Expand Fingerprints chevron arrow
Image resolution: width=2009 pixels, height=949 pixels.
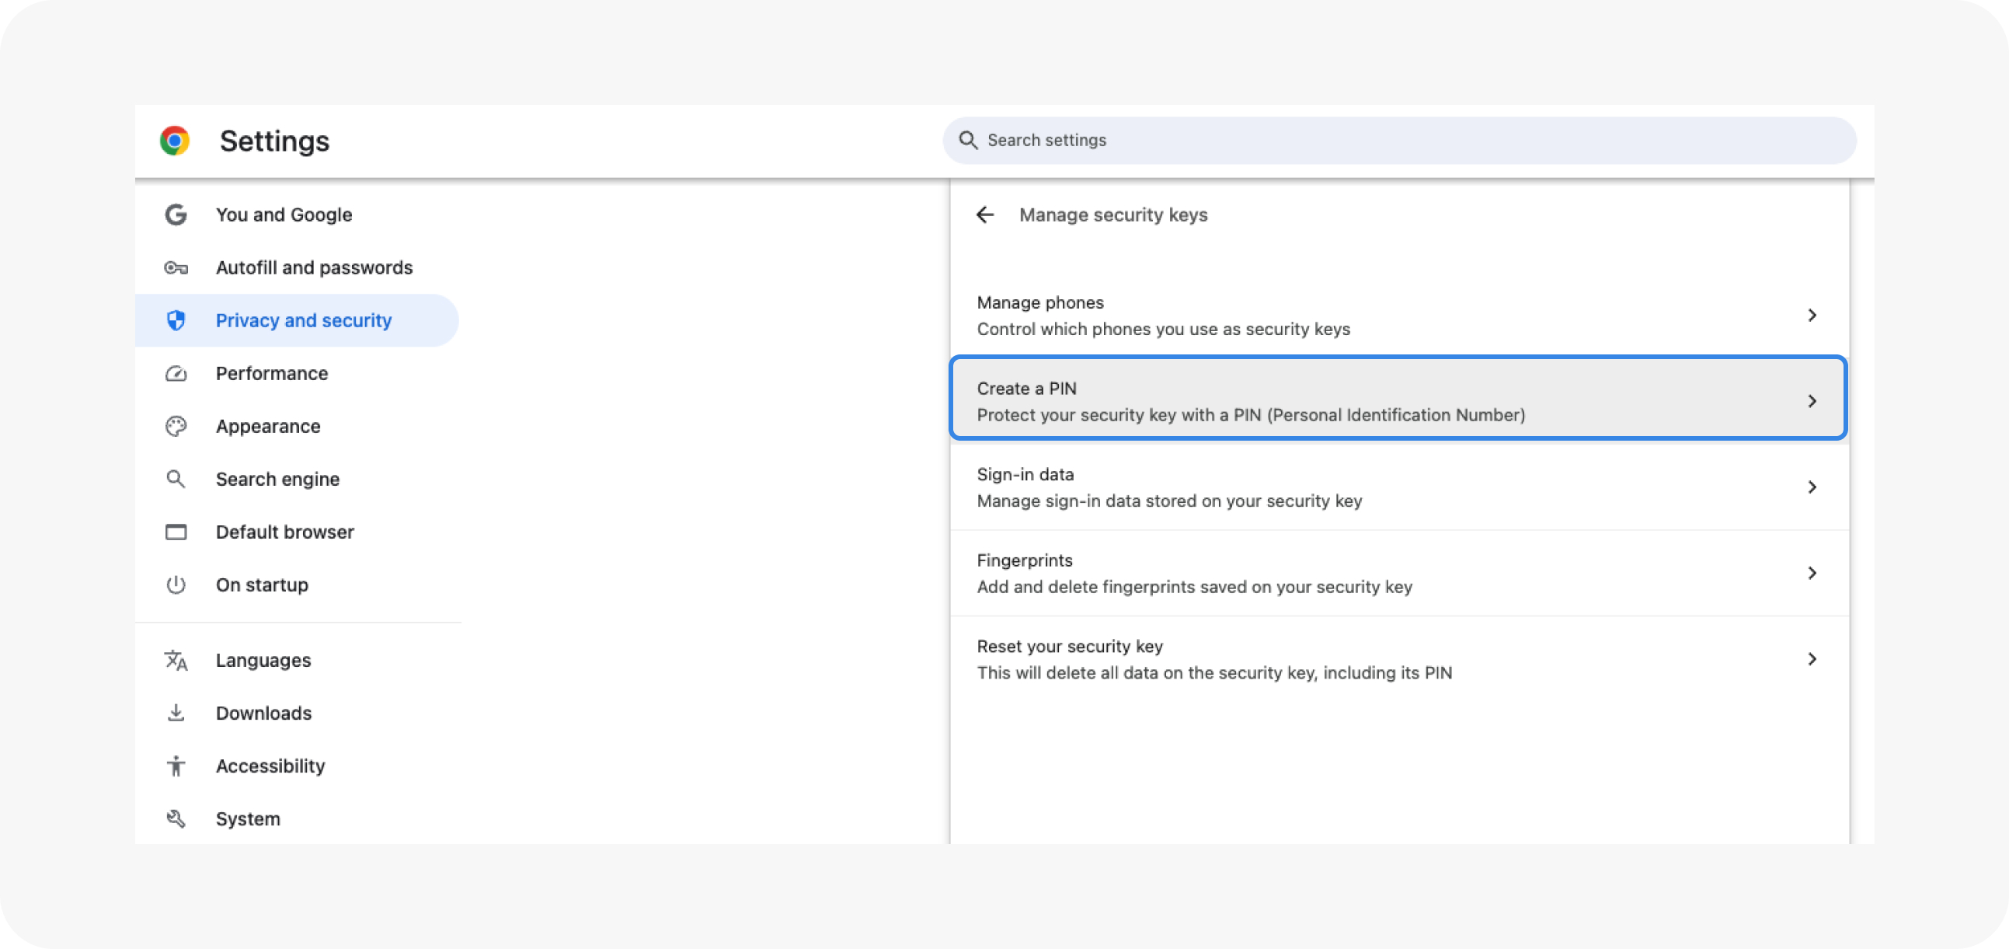click(1812, 573)
